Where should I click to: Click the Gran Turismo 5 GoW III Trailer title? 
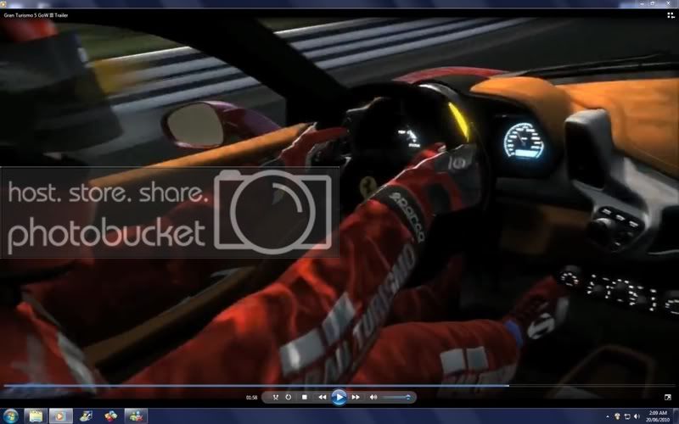click(36, 15)
